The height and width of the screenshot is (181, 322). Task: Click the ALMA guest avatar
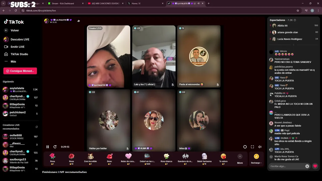[154, 120]
